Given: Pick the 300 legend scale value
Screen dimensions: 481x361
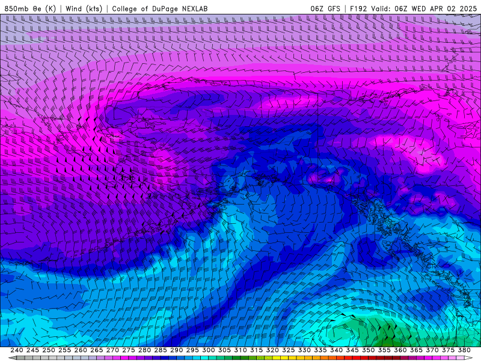Looking at the screenshot, I should coord(208,350).
